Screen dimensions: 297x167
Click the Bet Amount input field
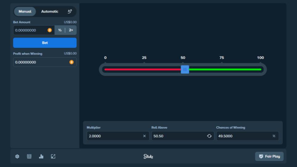(x=34, y=30)
